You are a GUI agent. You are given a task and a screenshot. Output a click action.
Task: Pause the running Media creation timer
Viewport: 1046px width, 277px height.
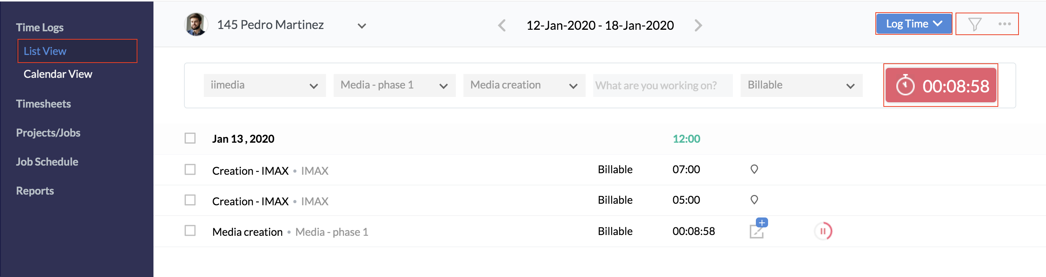pyautogui.click(x=823, y=231)
